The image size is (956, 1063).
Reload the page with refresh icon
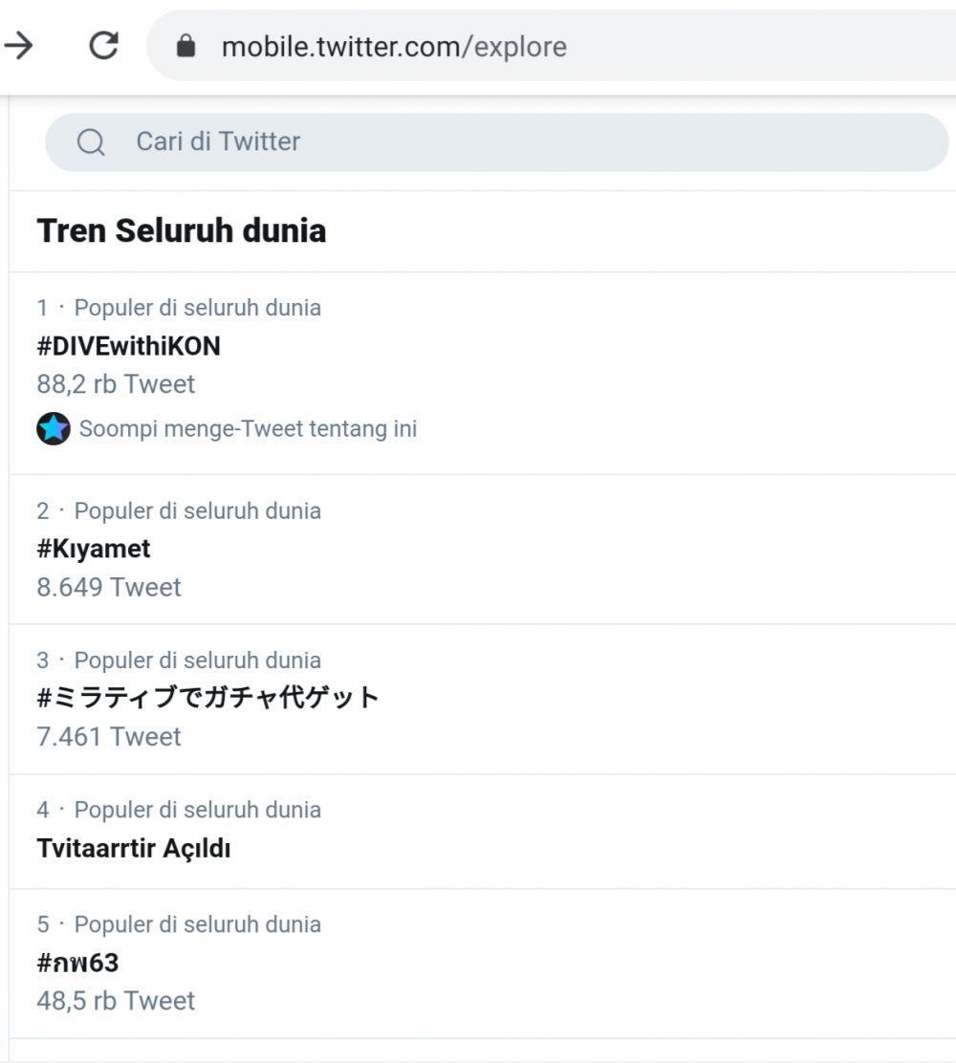coord(104,46)
